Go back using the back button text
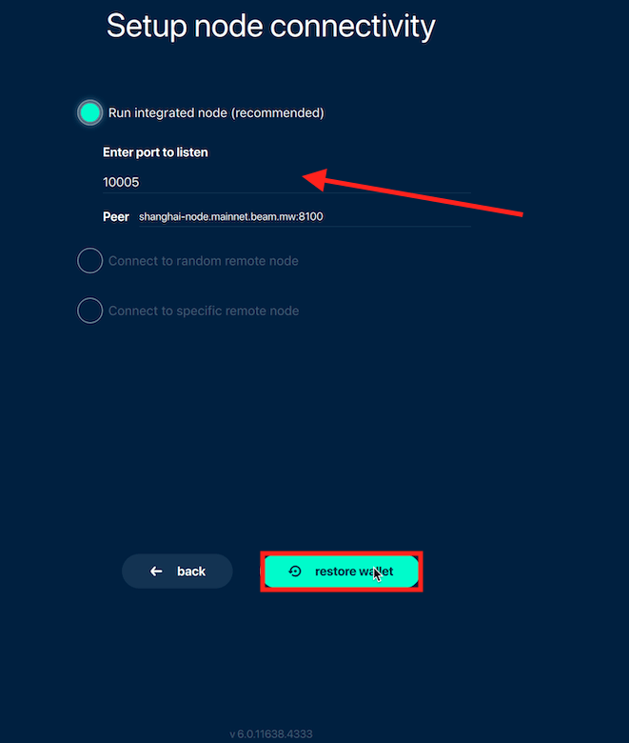Viewport: 629px width, 743px height. pyautogui.click(x=191, y=572)
